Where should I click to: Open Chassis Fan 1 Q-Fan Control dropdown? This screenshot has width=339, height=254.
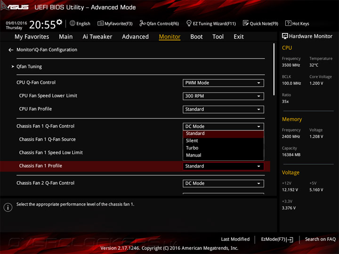click(223, 127)
